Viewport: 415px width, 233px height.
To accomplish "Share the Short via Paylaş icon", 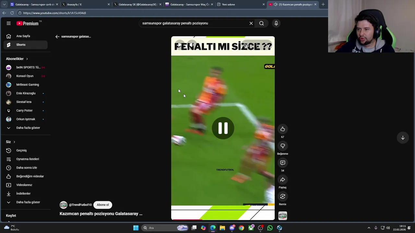I will (283, 180).
